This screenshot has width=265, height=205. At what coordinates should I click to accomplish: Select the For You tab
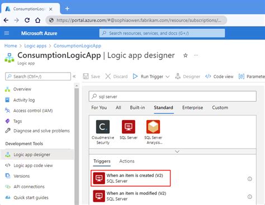[x=99, y=108]
